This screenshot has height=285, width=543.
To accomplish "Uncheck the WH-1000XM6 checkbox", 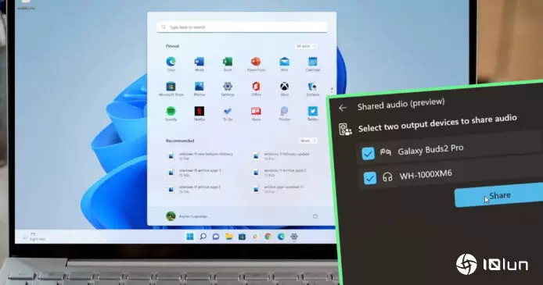I will point(370,178).
